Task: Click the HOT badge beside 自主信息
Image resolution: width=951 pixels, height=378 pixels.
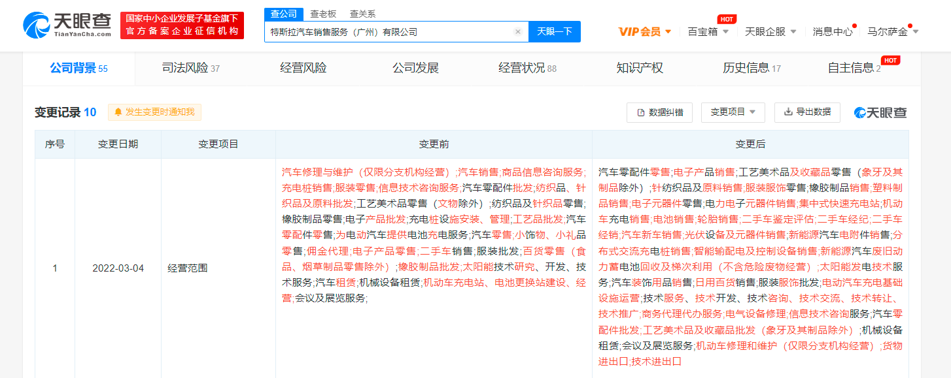Action: tap(890, 60)
